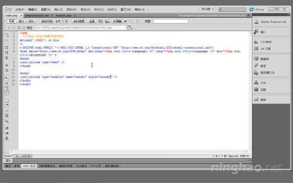293x183 pixels.
Task: Open the 查看(V) menu
Action: pyautogui.click(x=45, y=9)
